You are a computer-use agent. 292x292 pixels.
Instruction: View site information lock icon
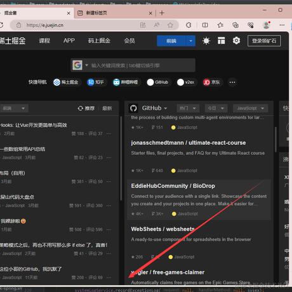18,25
